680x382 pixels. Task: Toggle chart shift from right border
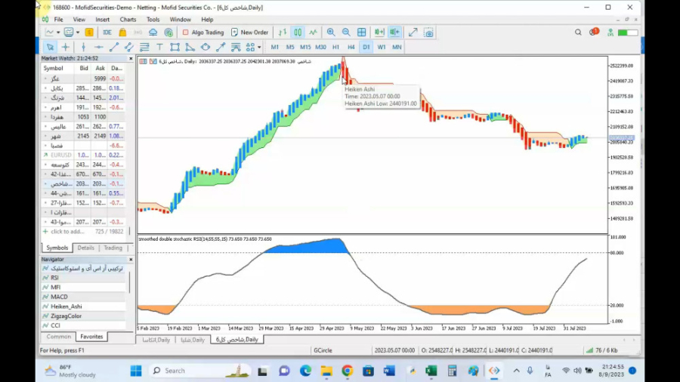click(394, 32)
